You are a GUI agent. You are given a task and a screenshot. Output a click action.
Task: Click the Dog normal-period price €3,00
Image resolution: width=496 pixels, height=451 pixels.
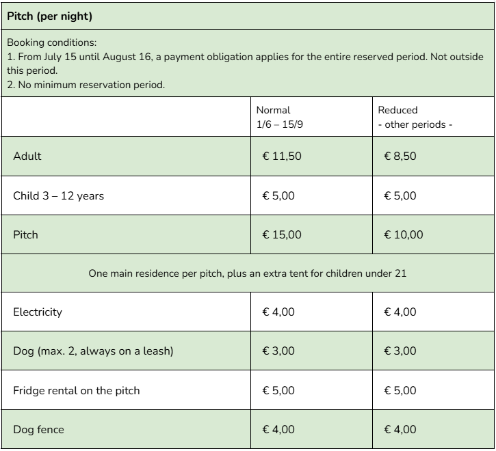point(278,351)
